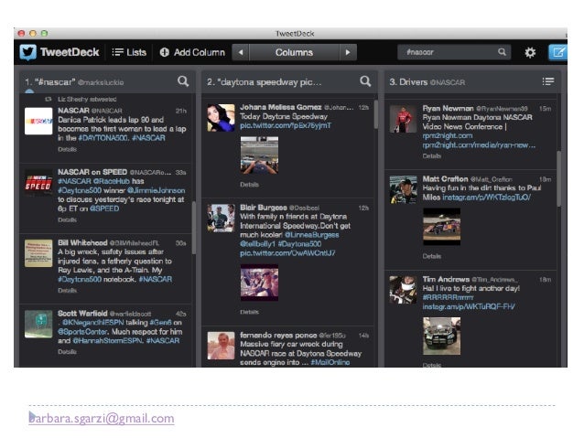Open rpm2night.com/media/ryan-new link
The height and width of the screenshot is (438, 584).
pos(479,145)
